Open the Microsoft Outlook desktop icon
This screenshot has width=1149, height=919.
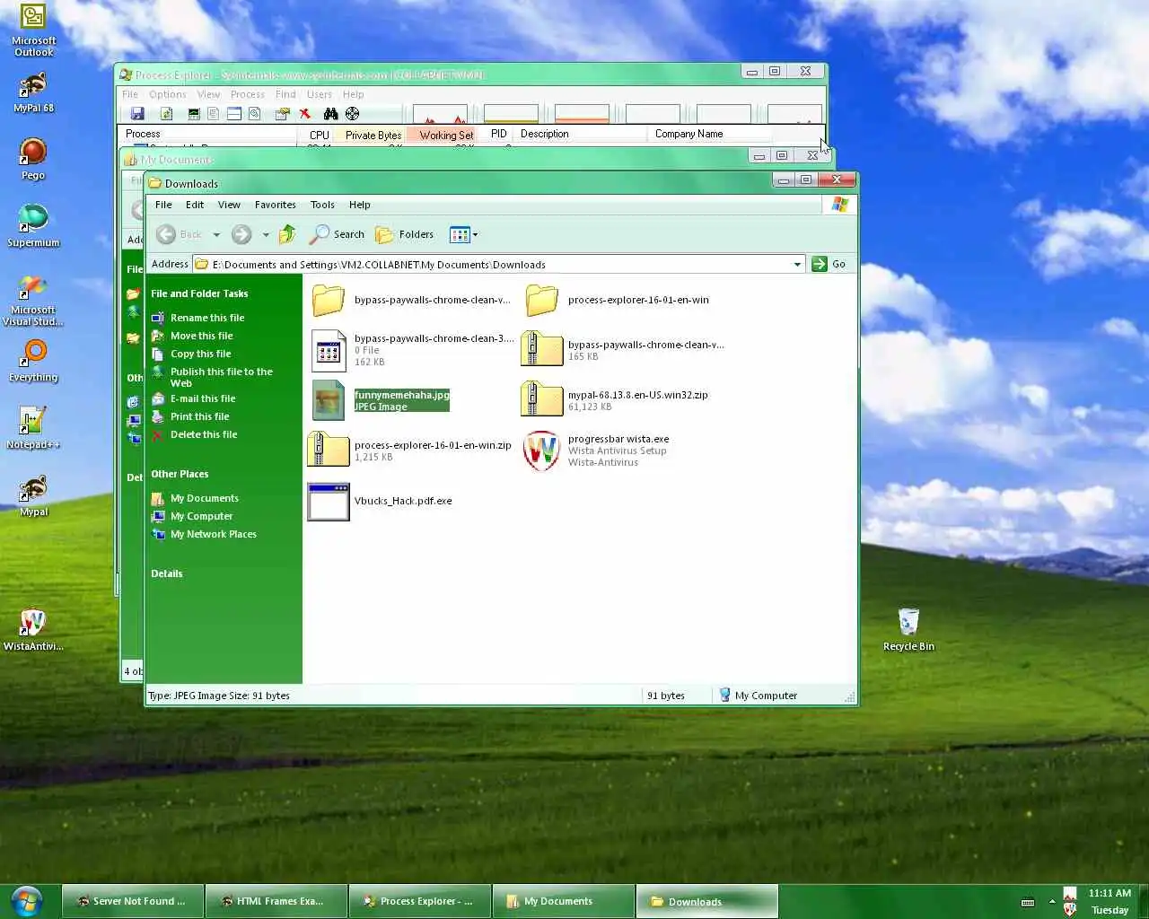33,31
